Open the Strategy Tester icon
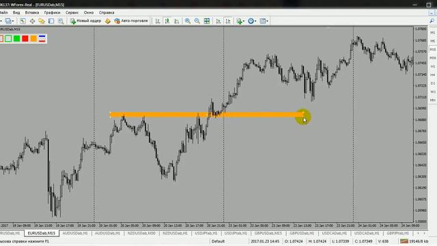This screenshot has height=246, width=437. [x=61, y=21]
